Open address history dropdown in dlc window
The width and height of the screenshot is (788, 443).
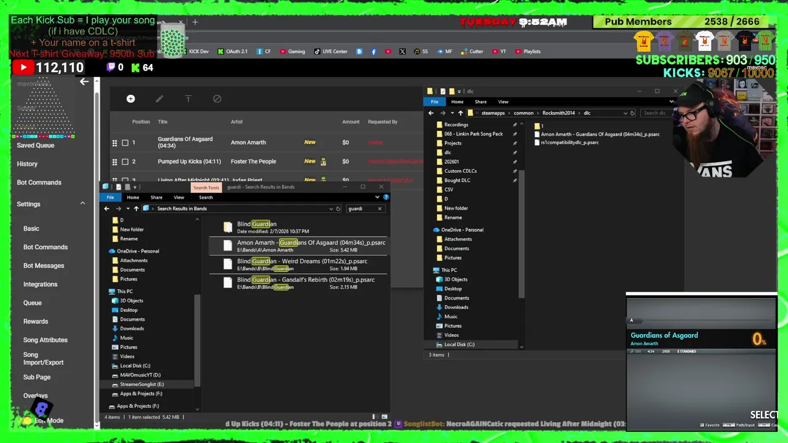[x=625, y=113]
